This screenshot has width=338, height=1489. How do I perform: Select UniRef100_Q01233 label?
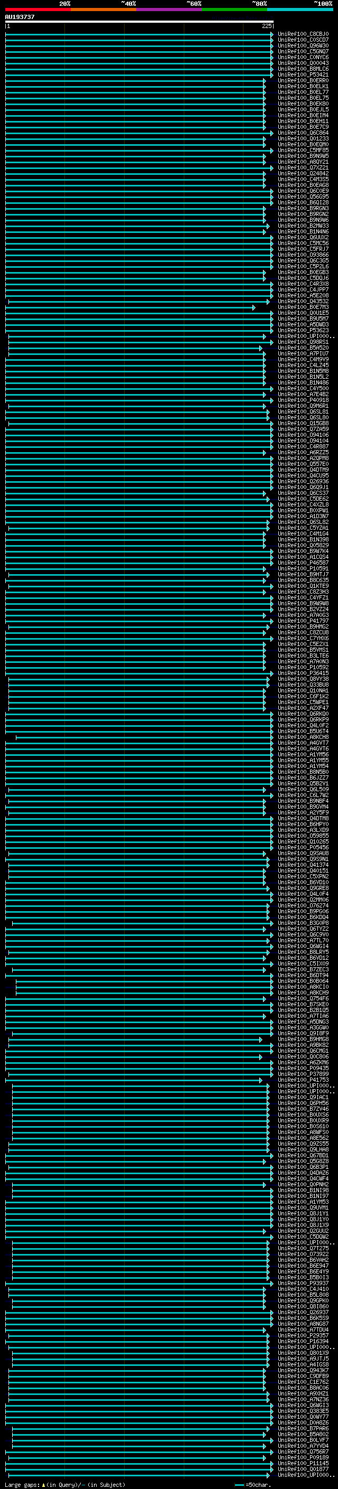pyautogui.click(x=303, y=139)
